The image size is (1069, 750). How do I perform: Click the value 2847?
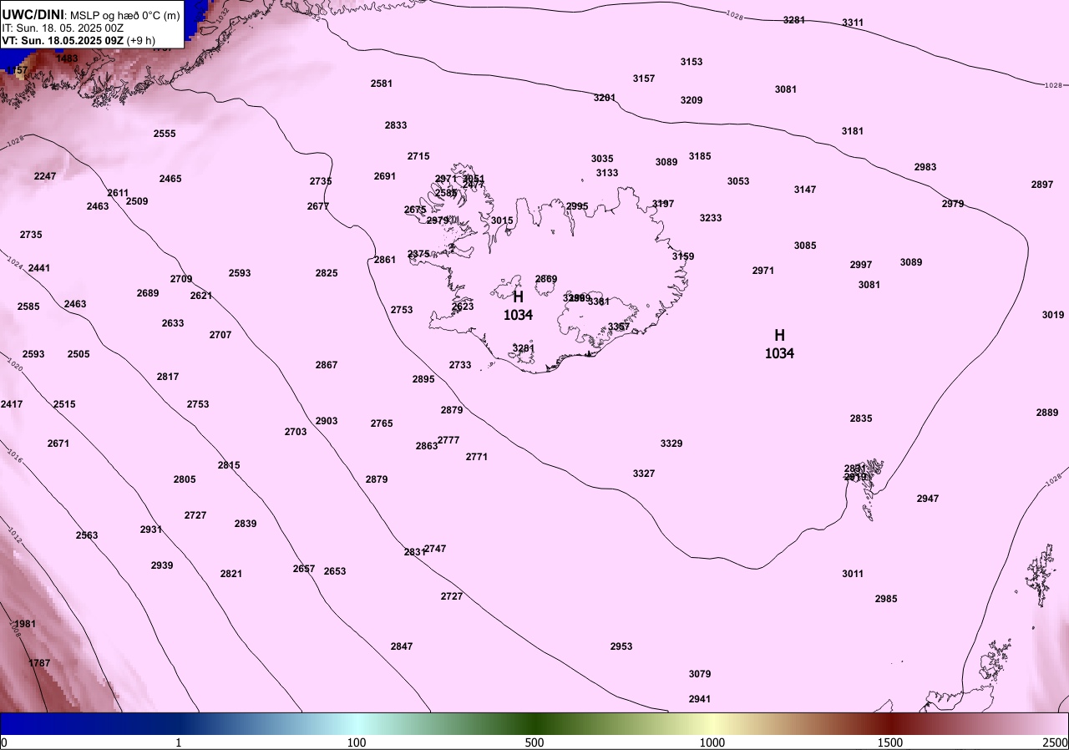402,646
